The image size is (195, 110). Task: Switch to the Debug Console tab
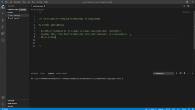pos(62,73)
